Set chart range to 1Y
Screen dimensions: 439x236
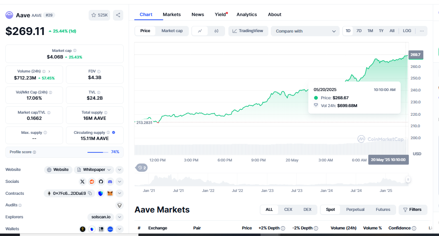coord(381,31)
